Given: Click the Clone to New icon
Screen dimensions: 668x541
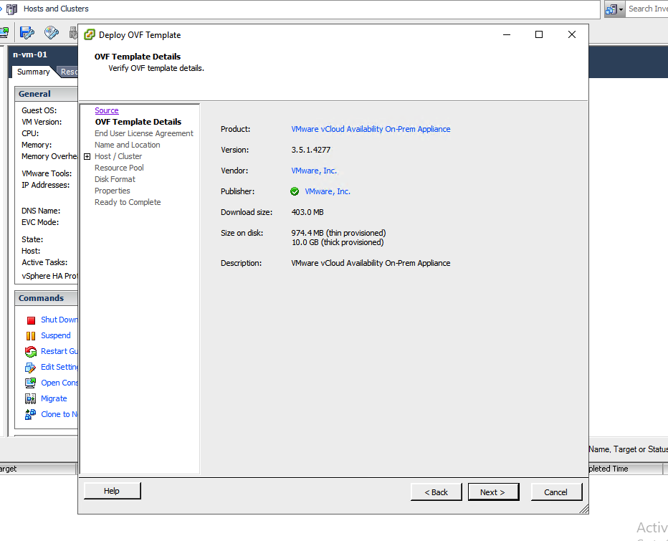Looking at the screenshot, I should point(30,414).
